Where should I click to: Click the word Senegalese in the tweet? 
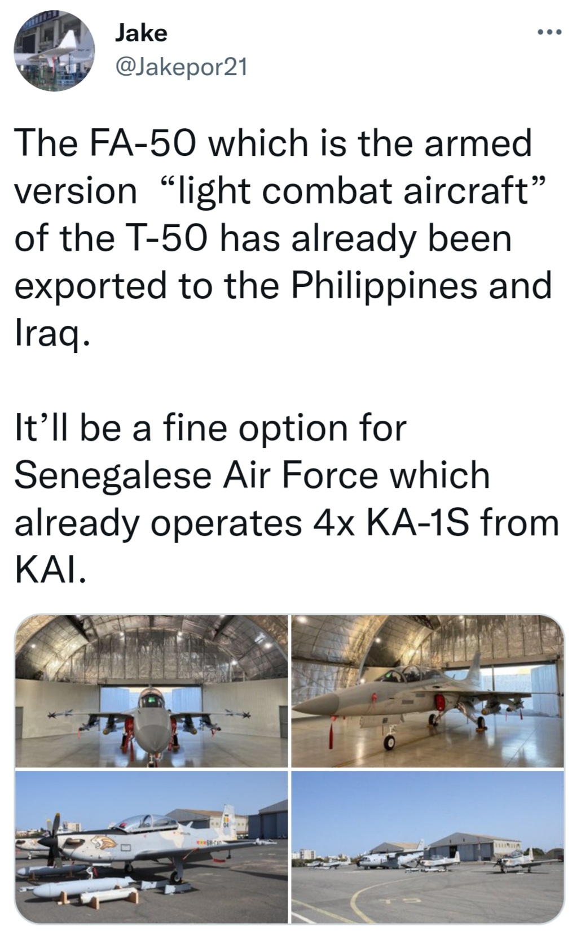[113, 475]
